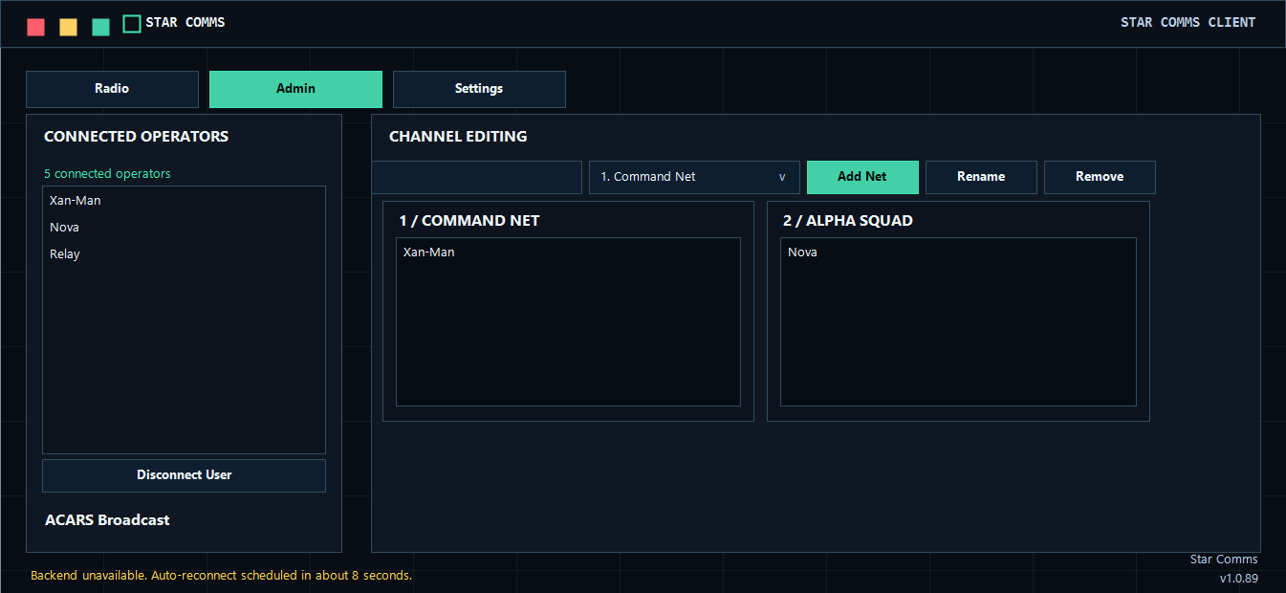Click the ACARS Broadcast heading
Image resolution: width=1286 pixels, height=593 pixels.
107,520
